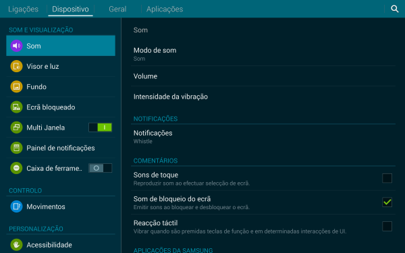Click the Ecrã bloqueado icon

[16, 107]
